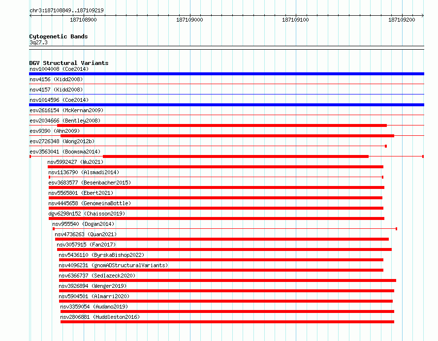Click esv3683577 (Besenbacher2015) label

tap(90, 183)
